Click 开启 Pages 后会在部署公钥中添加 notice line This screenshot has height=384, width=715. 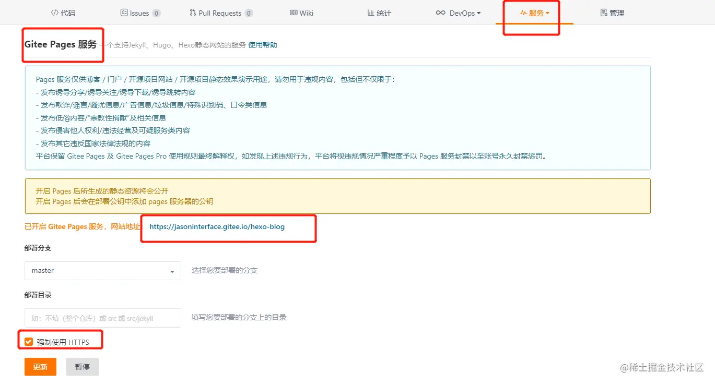(x=124, y=201)
